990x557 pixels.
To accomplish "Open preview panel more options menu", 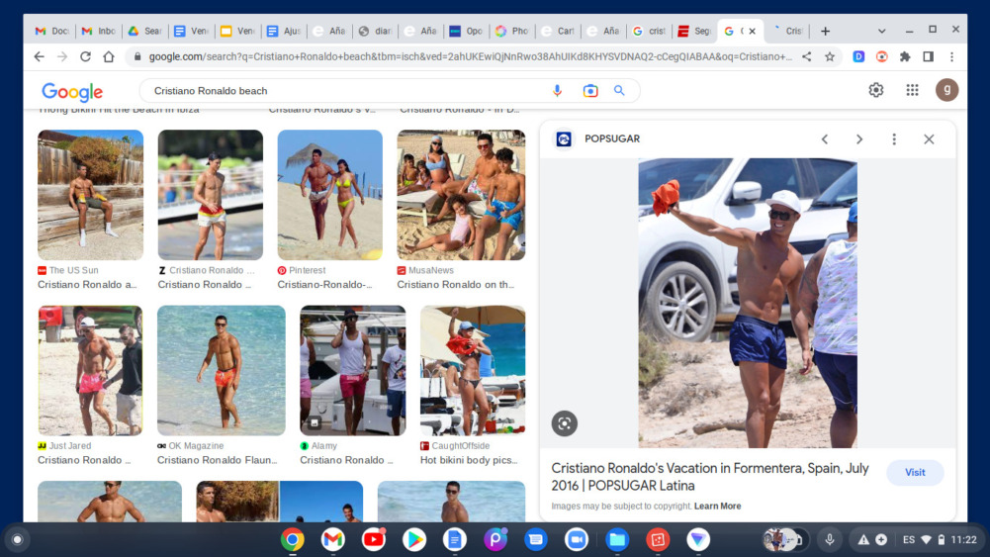I will point(894,139).
